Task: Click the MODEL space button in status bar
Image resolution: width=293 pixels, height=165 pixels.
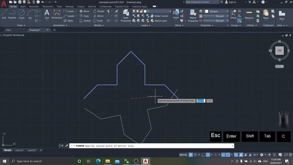Action: (183, 155)
